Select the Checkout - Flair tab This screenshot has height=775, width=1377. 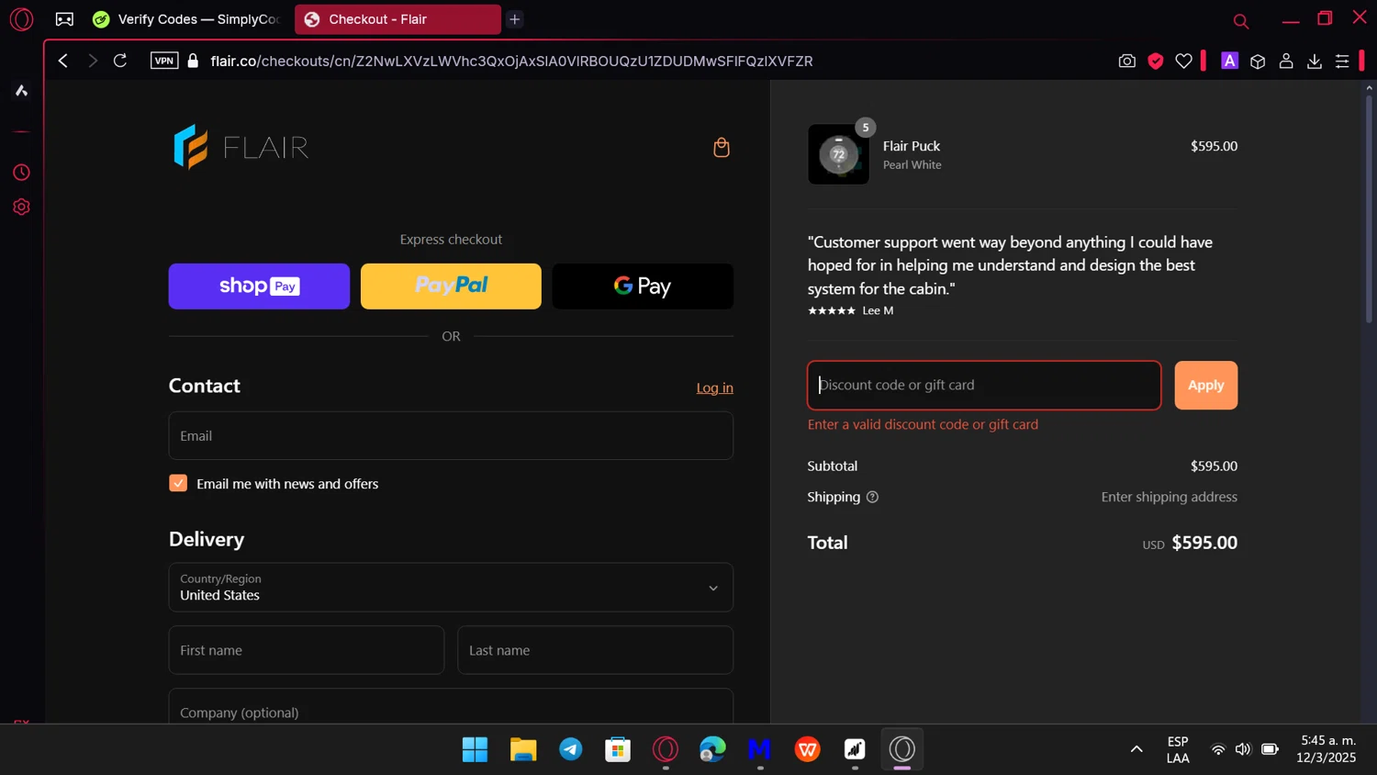pos(397,19)
